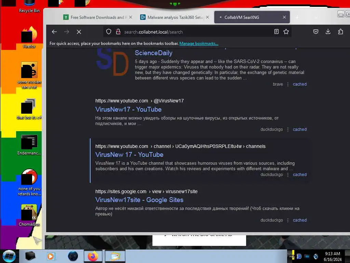The image size is (350, 263).
Task: Open Firefox shortcut on the desktop
Action: pos(29,37)
